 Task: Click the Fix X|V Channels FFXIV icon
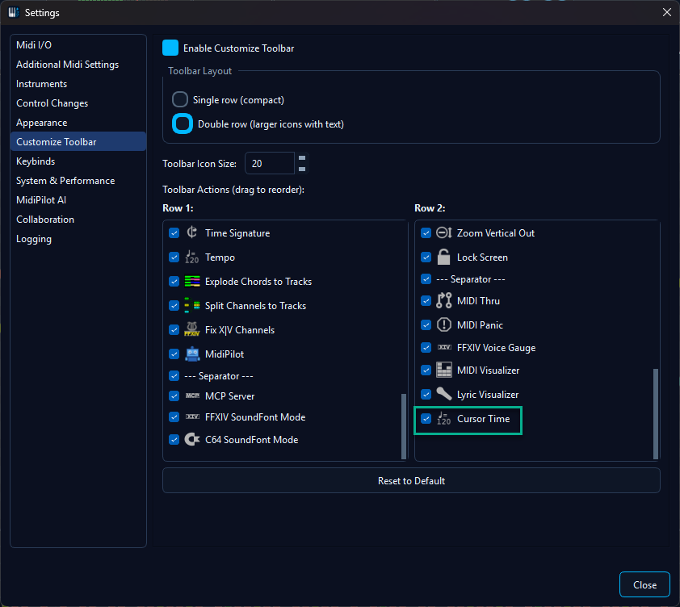(191, 329)
